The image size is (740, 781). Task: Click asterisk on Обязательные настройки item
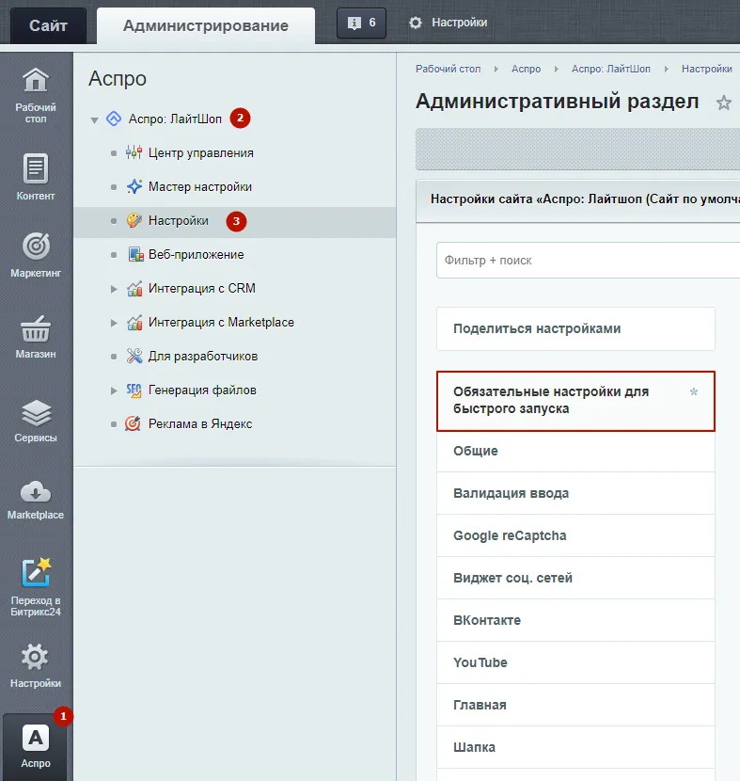pos(694,392)
